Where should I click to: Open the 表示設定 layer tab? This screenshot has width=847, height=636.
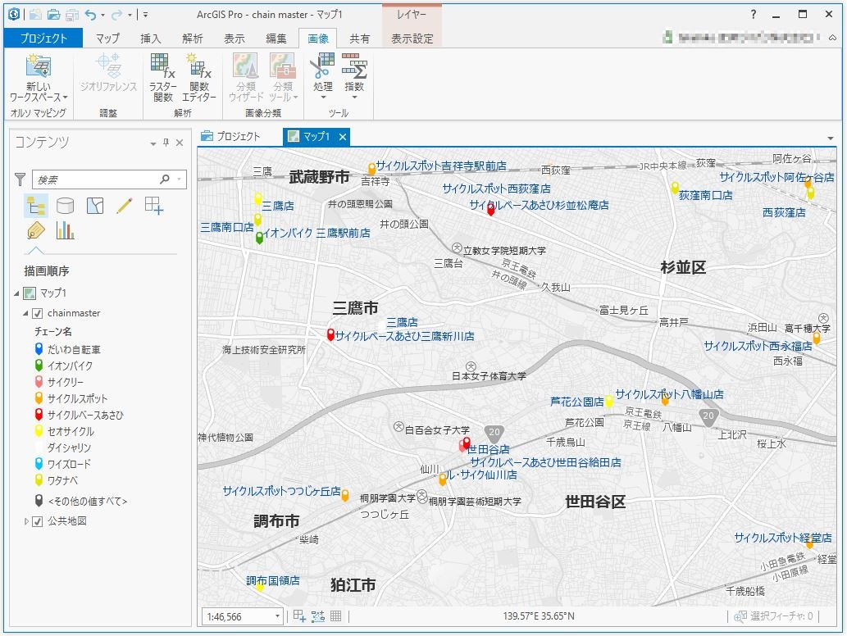point(412,39)
